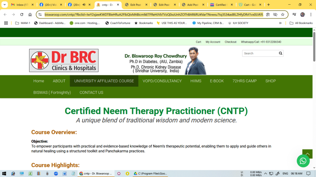Open a new browser tab
The width and height of the screenshot is (316, 177).
(268, 5)
